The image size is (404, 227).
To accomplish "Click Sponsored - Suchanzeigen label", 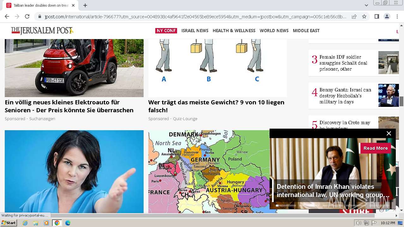I will click(x=30, y=119).
